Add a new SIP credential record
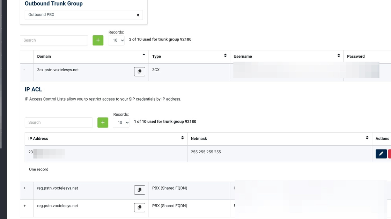 click(98, 40)
